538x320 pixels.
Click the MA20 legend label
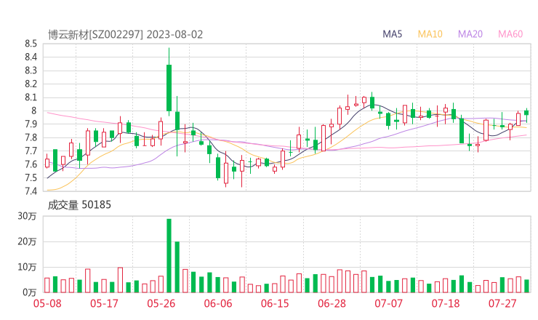click(470, 34)
